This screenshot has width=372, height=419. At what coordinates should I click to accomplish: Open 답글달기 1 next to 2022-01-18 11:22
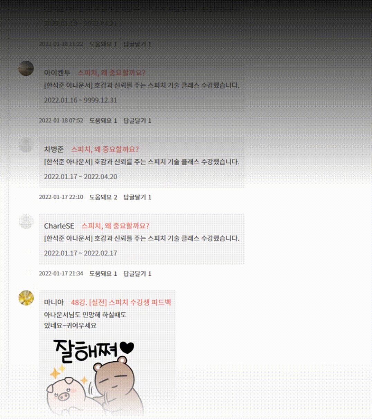click(x=137, y=44)
